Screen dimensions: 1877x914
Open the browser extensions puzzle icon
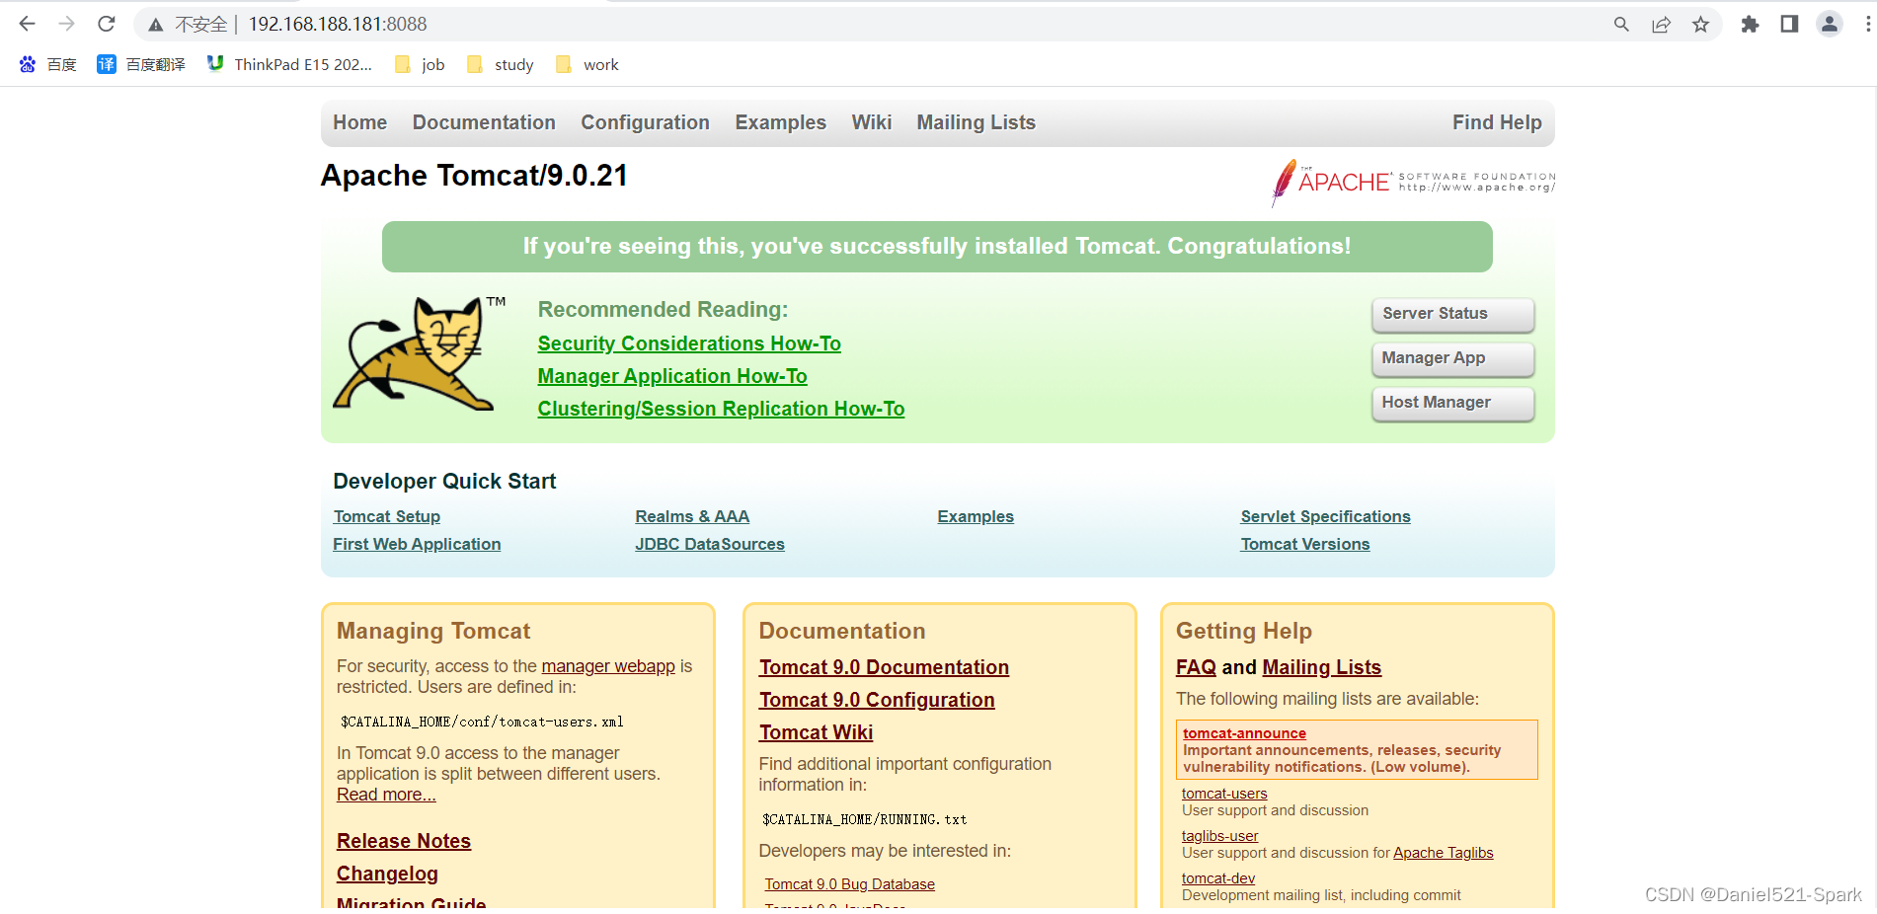tap(1750, 25)
